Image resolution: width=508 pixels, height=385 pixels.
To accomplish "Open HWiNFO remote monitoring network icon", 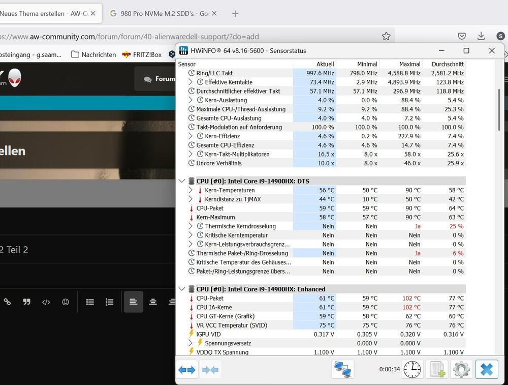I will pyautogui.click(x=342, y=370).
